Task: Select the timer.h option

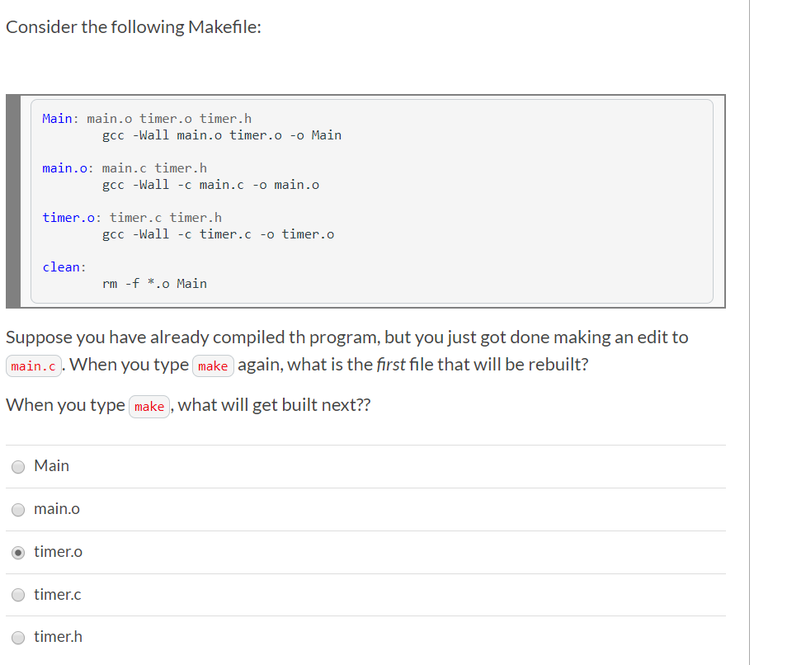Action: [x=17, y=637]
